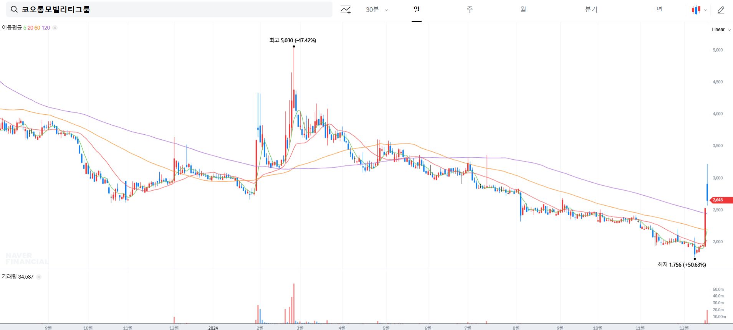Open the candlestick chart type selector
733x330 pixels.
699,10
